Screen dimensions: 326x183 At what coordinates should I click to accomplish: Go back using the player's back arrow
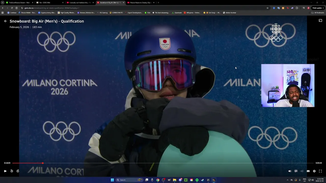tap(6, 21)
